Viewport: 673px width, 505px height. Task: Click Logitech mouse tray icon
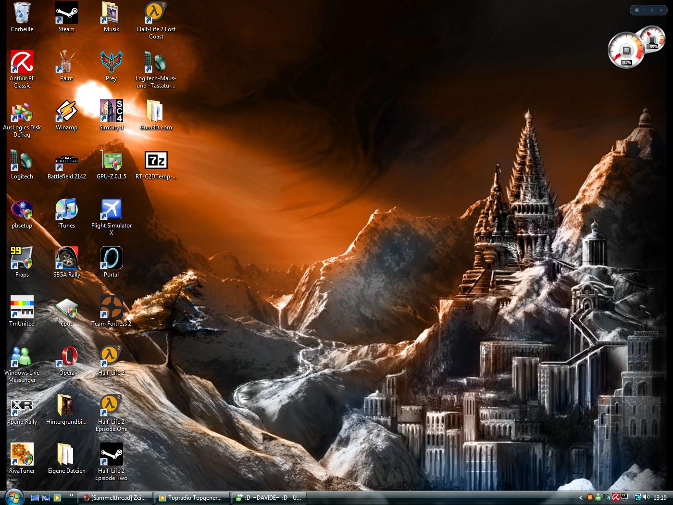607,497
